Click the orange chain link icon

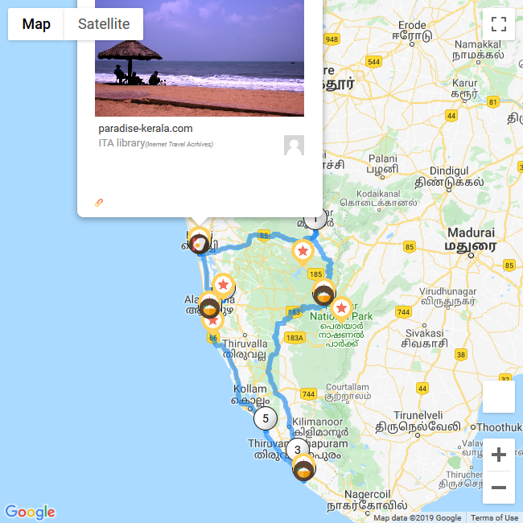click(99, 203)
